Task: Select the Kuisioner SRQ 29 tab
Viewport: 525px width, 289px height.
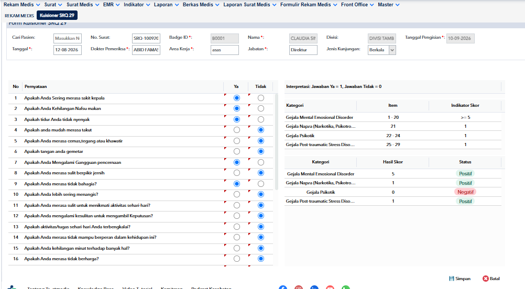Action: pos(57,15)
